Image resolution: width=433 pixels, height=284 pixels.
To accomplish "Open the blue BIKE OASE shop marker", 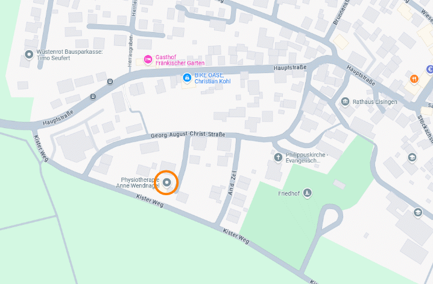I will 187,78.
